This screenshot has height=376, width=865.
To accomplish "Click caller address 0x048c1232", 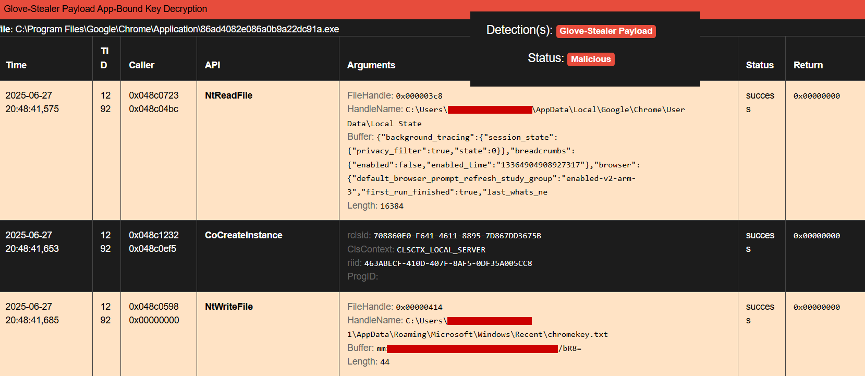I will pyautogui.click(x=154, y=235).
